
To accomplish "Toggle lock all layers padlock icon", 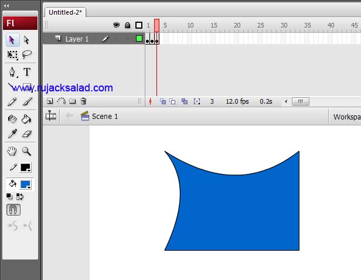I will click(x=127, y=25).
